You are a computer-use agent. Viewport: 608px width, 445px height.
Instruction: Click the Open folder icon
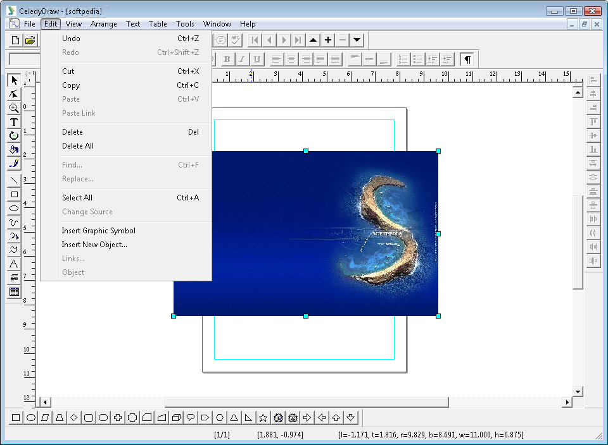[30, 40]
